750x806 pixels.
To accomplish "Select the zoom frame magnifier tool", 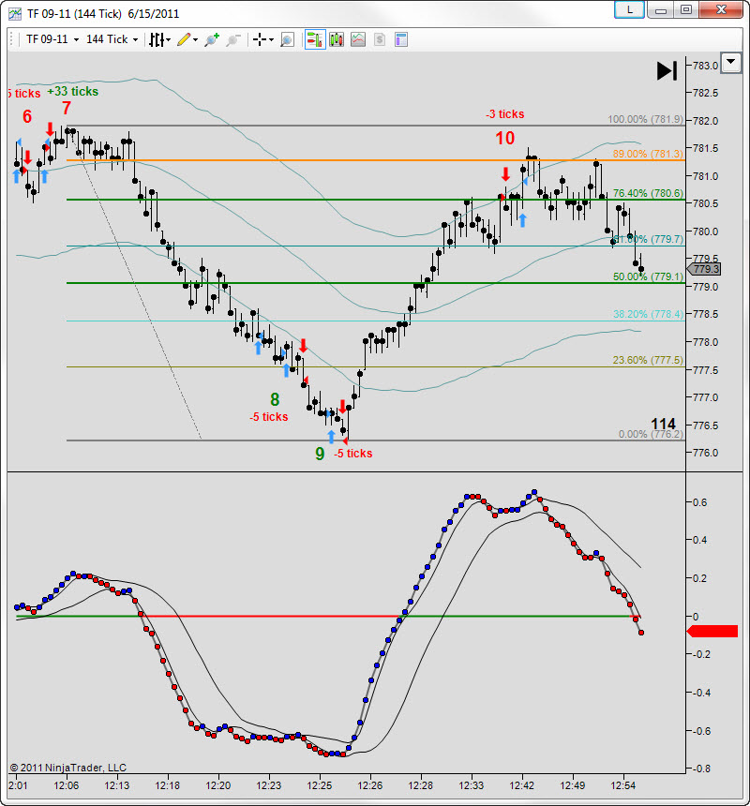I will [x=287, y=39].
